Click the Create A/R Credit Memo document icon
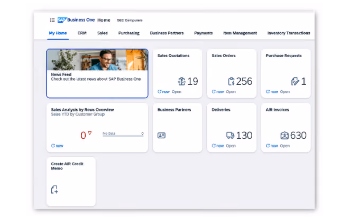Viewport: 349px width, 219px height. coord(54,189)
